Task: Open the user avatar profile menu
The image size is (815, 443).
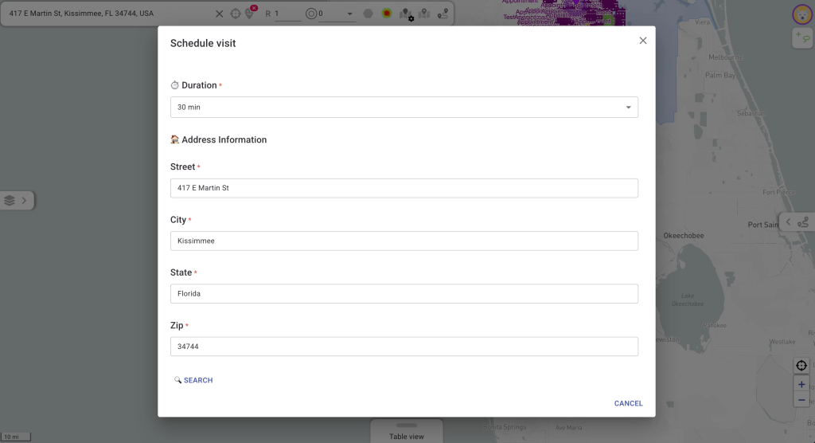Action: pyautogui.click(x=801, y=14)
